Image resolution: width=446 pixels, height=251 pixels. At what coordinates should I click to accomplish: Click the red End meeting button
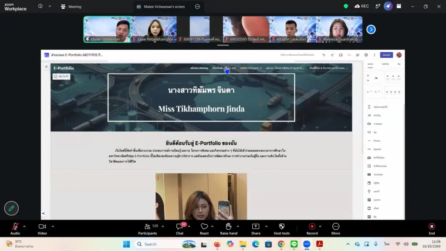(432, 228)
